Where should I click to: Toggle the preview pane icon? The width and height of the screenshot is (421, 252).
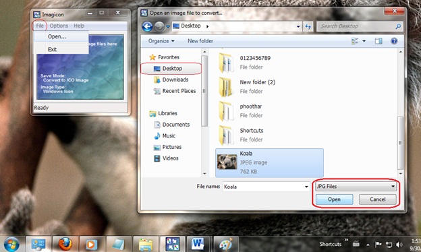[378, 41]
